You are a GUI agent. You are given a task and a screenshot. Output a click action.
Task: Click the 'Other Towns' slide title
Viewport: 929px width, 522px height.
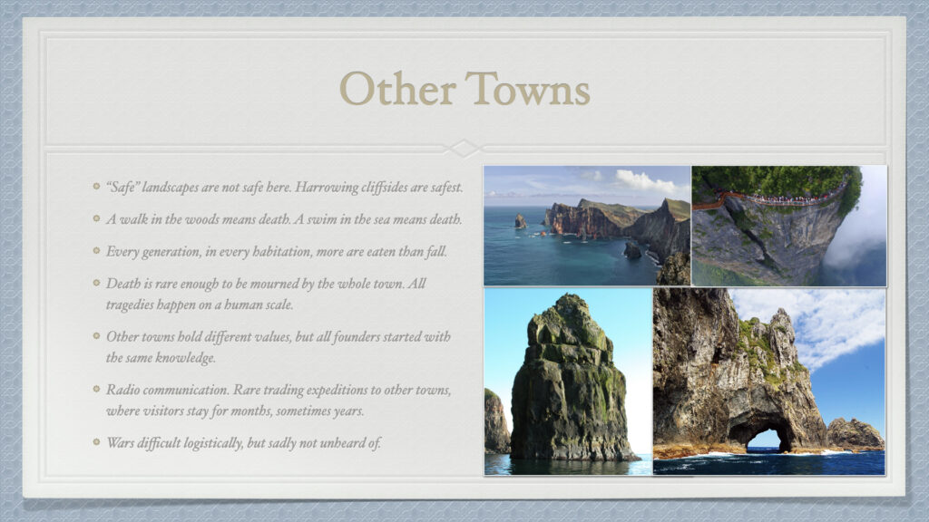click(x=464, y=89)
